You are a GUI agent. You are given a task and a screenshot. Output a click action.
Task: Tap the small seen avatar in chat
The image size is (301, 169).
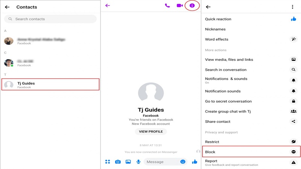[x=198, y=151]
